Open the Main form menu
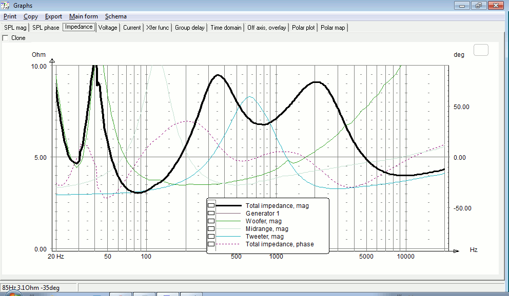Image resolution: width=509 pixels, height=296 pixels. pos(84,16)
